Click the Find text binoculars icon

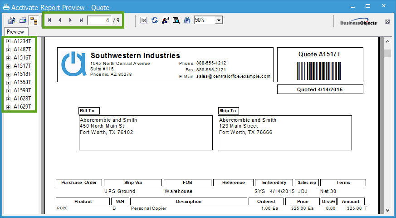[x=187, y=20]
